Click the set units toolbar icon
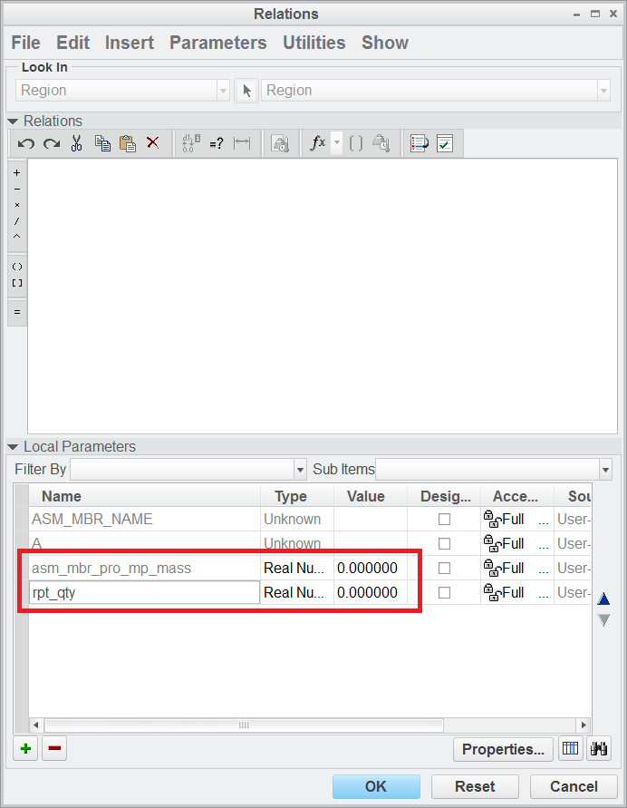The width and height of the screenshot is (627, 808). [x=280, y=143]
